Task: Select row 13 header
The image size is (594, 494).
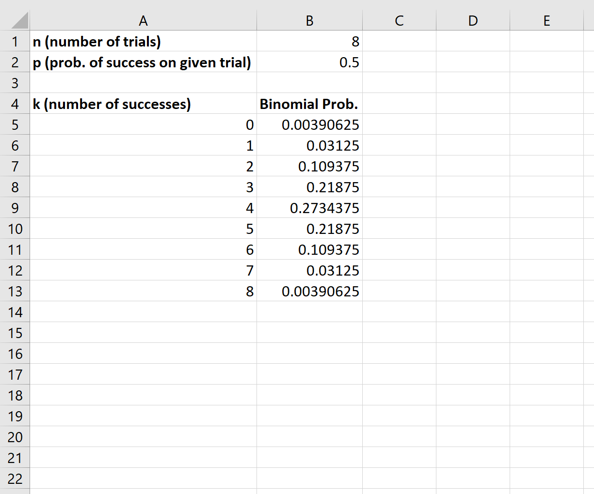Action: click(15, 291)
